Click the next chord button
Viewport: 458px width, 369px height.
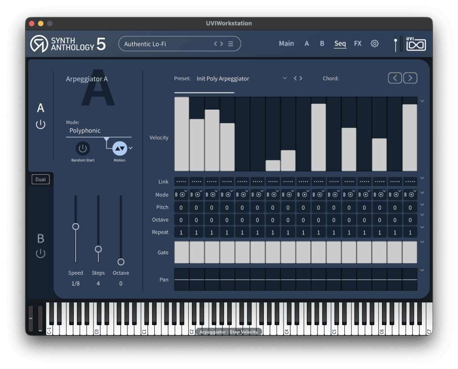click(410, 78)
